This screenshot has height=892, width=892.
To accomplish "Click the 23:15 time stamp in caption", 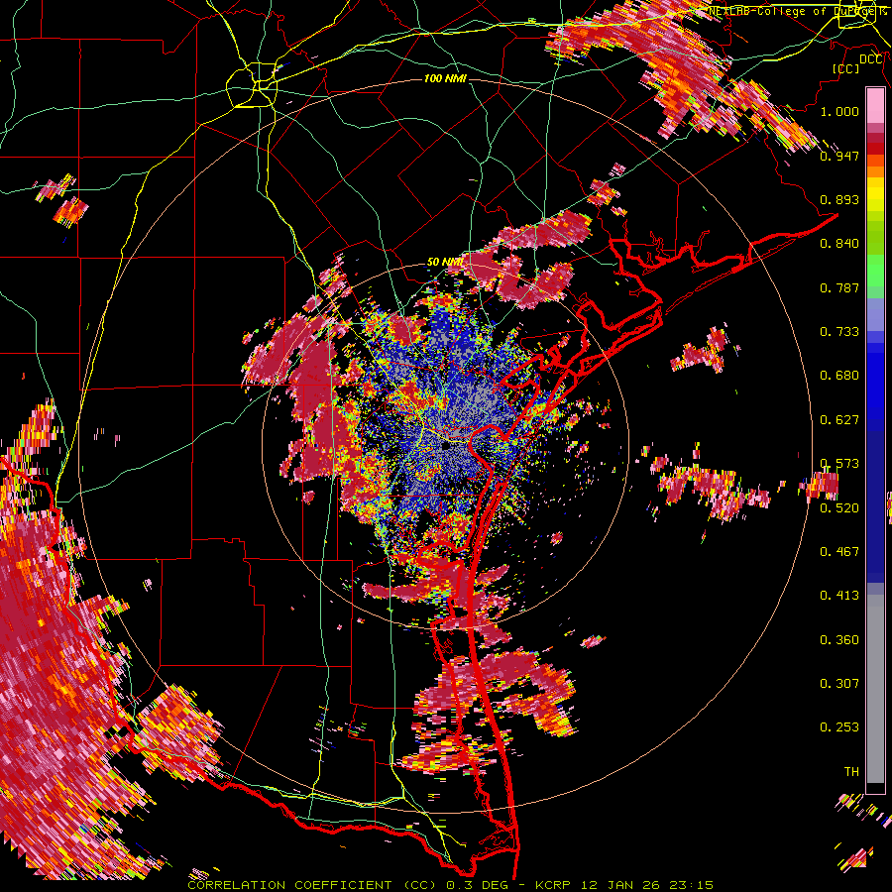I will coord(690,885).
